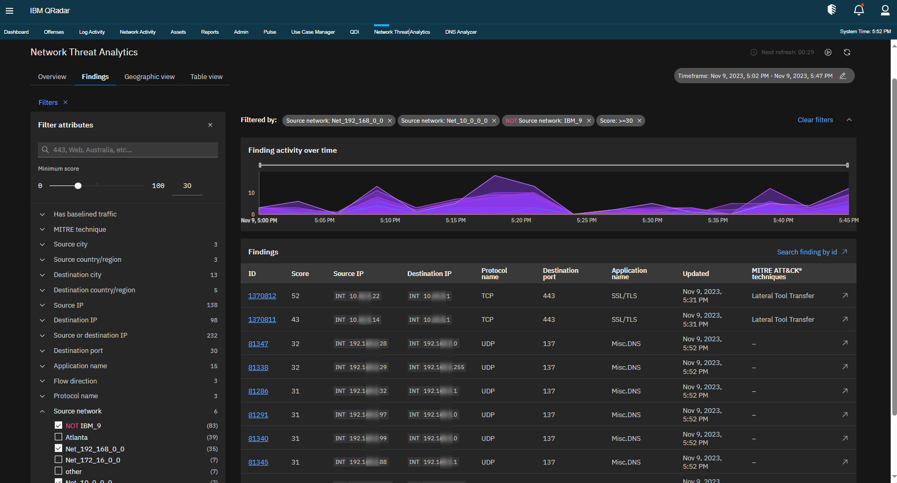Viewport: 897px width, 483px height.
Task: Open the Table view tab
Action: (206, 76)
